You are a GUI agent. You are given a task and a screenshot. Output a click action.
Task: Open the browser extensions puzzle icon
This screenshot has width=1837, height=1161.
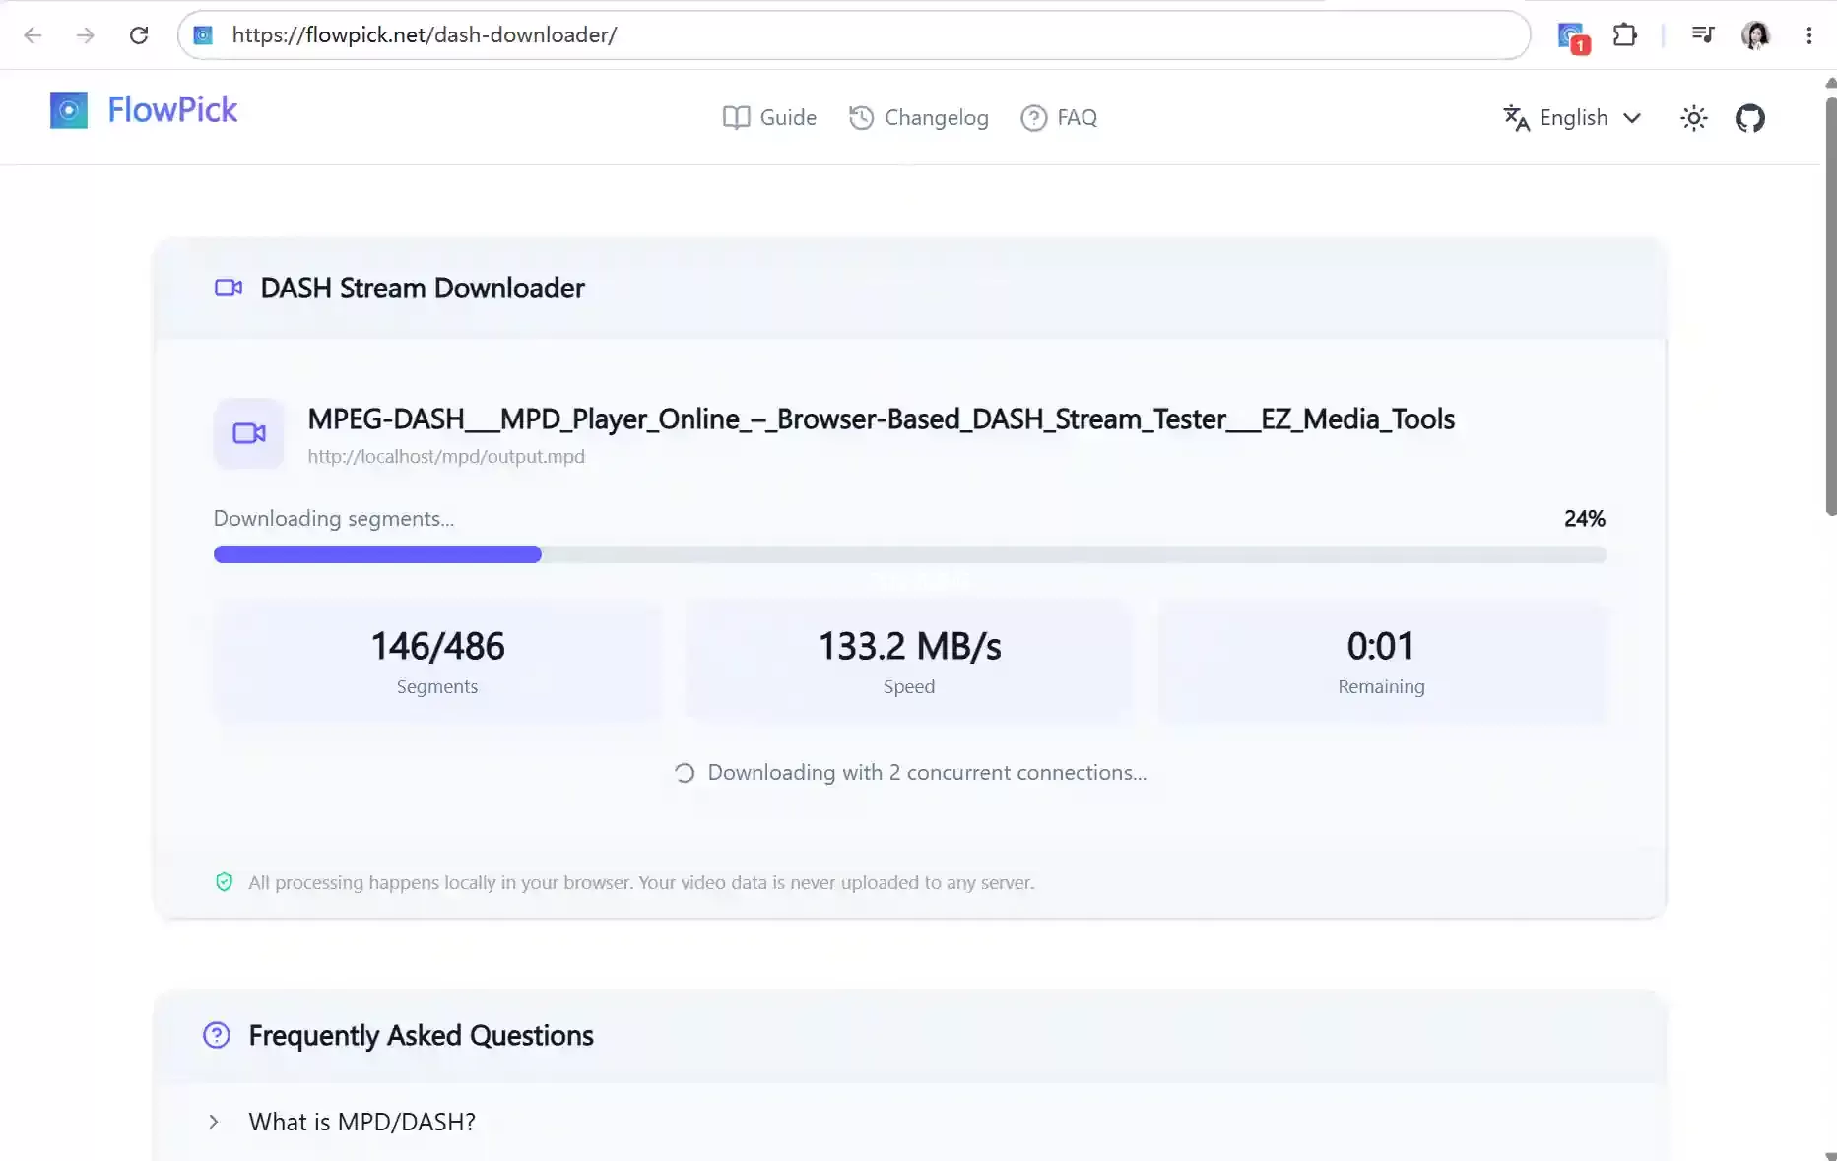pos(1625,35)
